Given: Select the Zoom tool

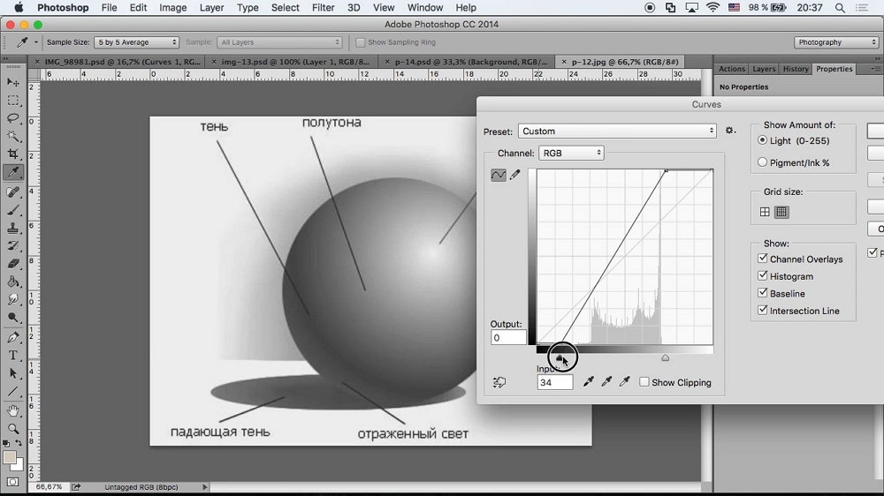Looking at the screenshot, I should (x=13, y=429).
